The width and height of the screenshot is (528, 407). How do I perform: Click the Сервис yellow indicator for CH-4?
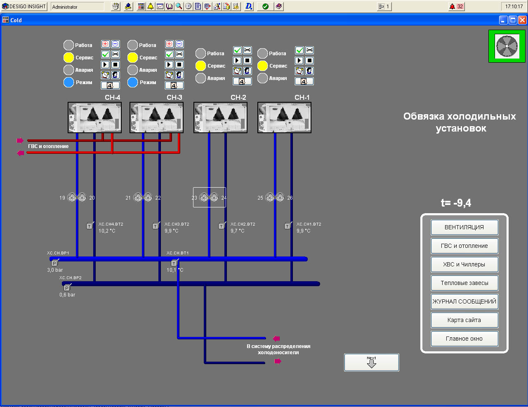pos(68,58)
